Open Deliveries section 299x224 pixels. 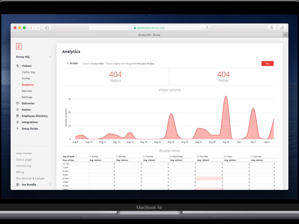tap(28, 103)
